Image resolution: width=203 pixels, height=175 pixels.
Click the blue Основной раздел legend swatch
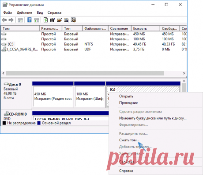pyautogui.click(x=39, y=123)
